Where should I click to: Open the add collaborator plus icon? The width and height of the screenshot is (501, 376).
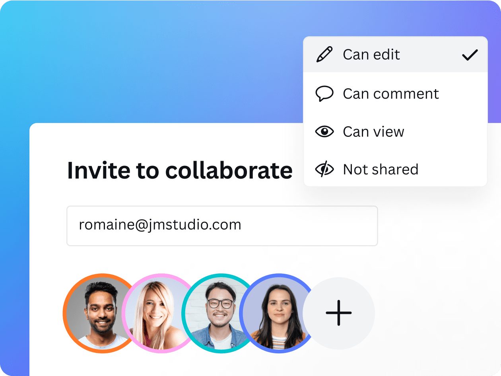[x=339, y=313]
